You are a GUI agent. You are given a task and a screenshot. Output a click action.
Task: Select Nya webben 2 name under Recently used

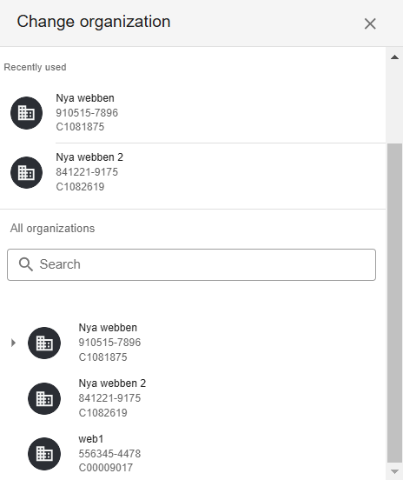[89, 157]
